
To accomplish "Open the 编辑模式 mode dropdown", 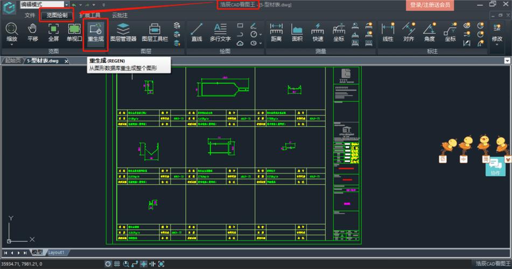I will 42,4.
